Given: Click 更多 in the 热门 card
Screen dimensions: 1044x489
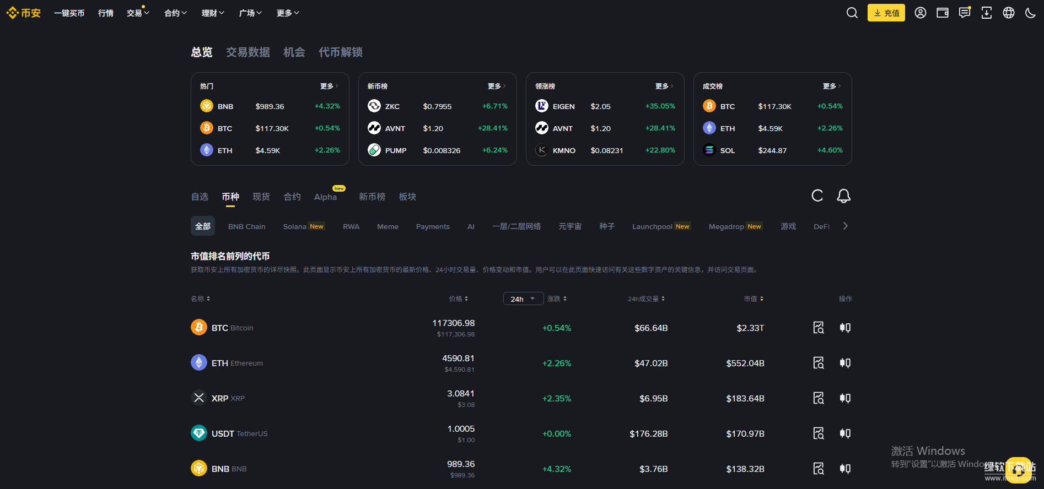Looking at the screenshot, I should [329, 86].
